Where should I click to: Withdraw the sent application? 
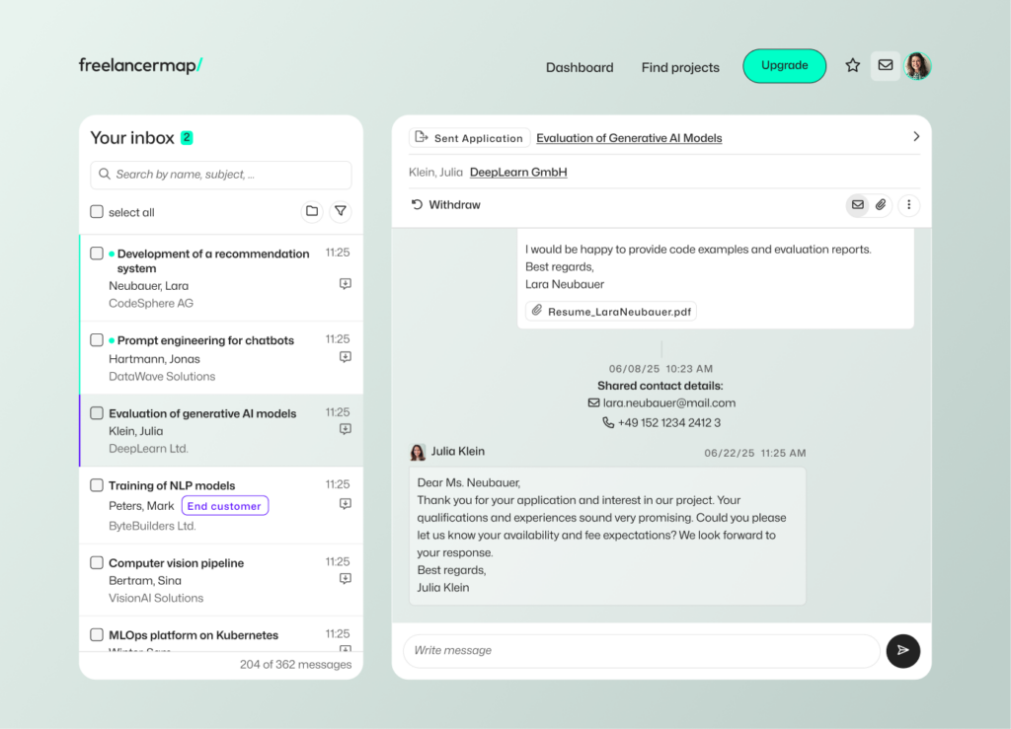pos(446,205)
